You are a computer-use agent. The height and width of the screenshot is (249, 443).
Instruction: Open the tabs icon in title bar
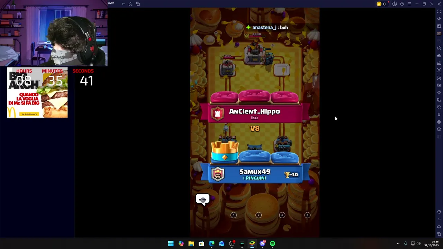pyautogui.click(x=138, y=4)
